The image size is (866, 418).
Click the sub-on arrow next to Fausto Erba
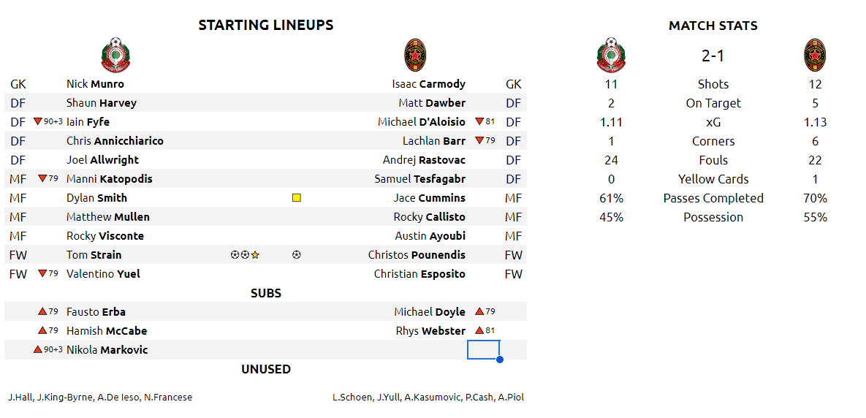click(x=42, y=312)
